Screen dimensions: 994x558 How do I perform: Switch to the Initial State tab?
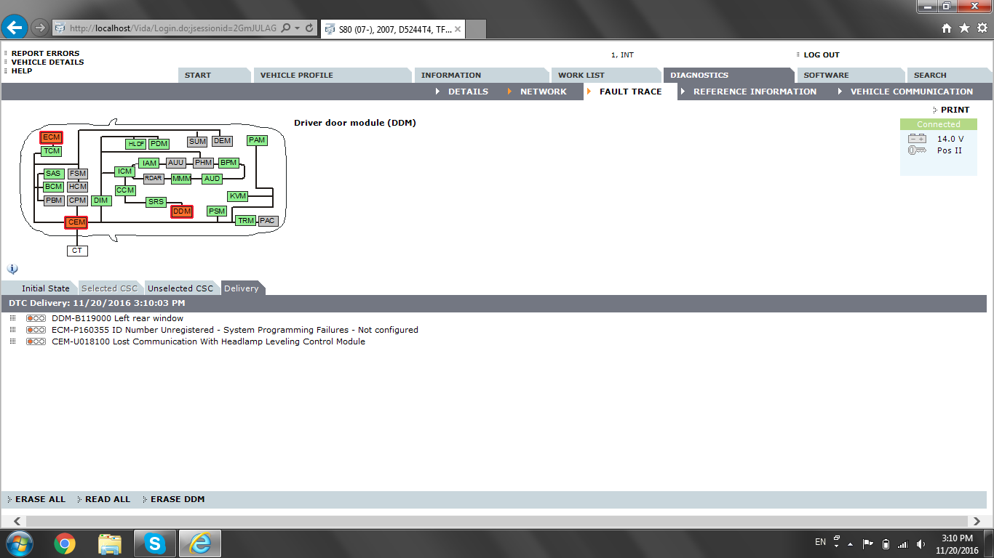[x=45, y=288]
